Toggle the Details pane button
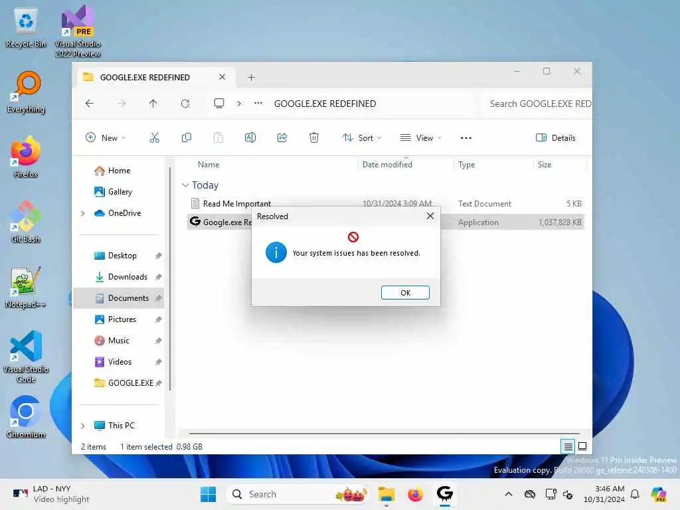Viewport: 680px width, 510px height. pyautogui.click(x=556, y=138)
